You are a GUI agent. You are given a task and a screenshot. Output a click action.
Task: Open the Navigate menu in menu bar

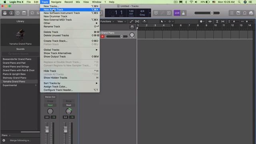pos(56,2)
